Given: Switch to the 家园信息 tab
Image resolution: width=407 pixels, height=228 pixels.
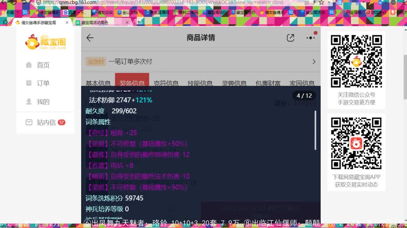Looking at the screenshot, I should [x=302, y=83].
